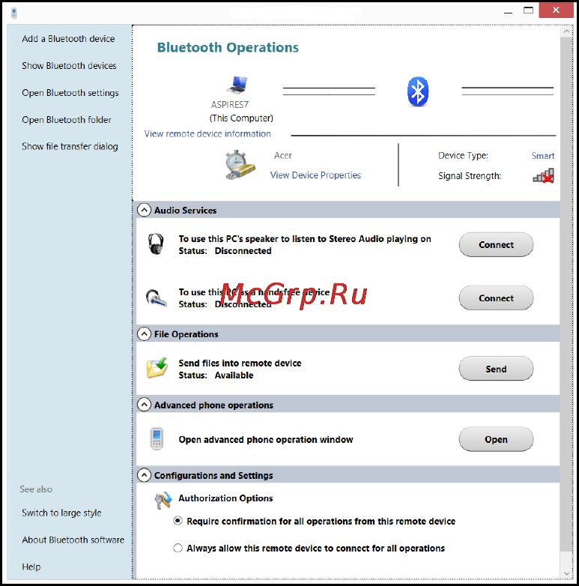Click the app icon in title bar
The width and height of the screenshot is (579, 586).
(x=13, y=13)
